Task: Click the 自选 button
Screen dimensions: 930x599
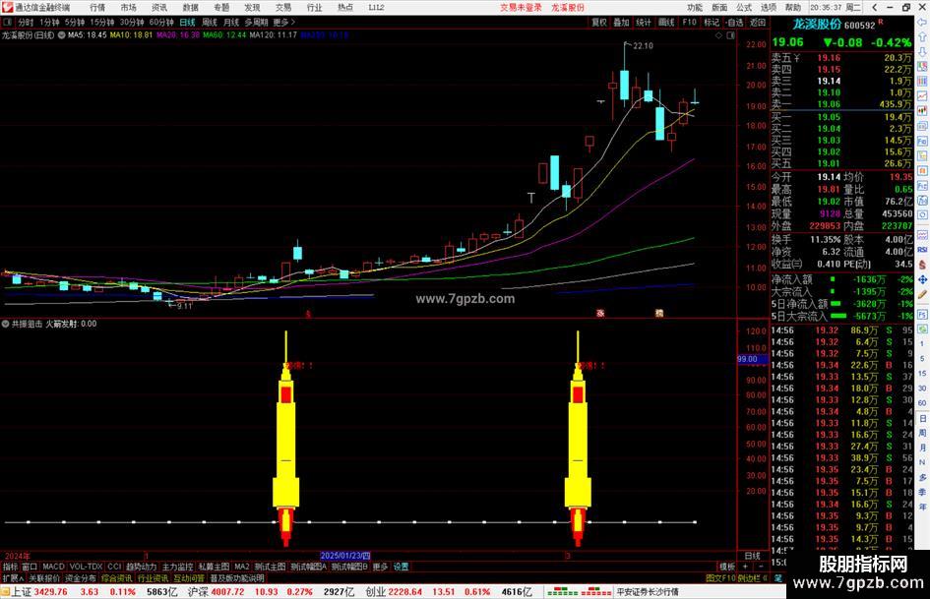Action: (x=734, y=22)
